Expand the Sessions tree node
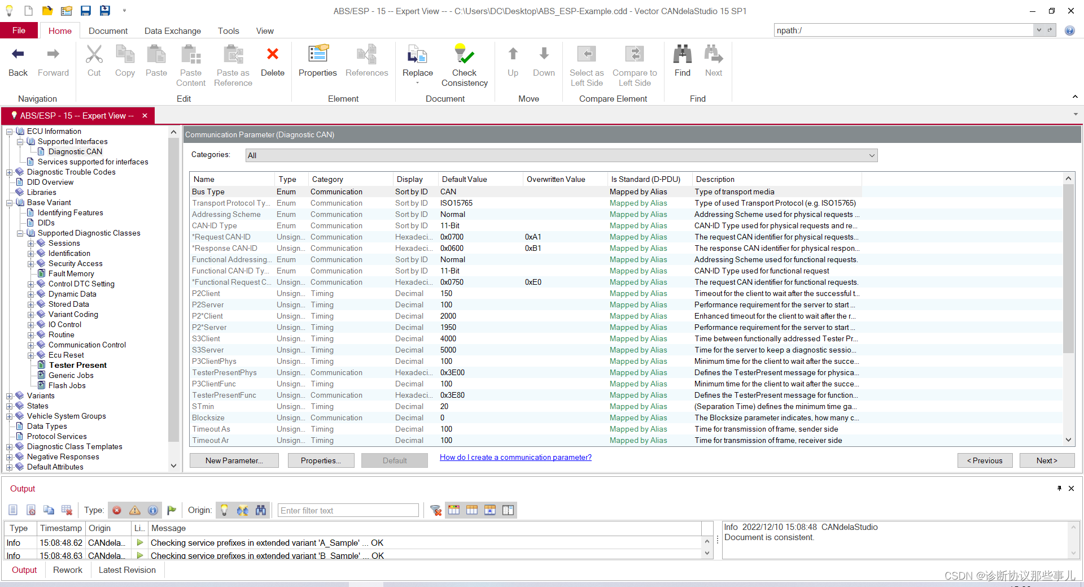The image size is (1084, 587). (31, 244)
